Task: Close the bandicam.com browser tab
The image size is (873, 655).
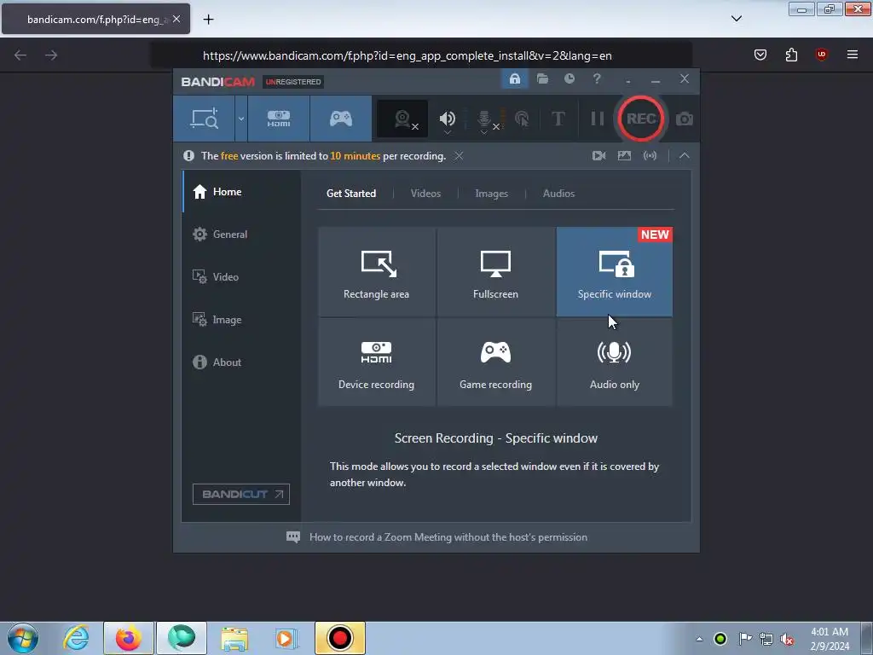Action: (x=176, y=19)
